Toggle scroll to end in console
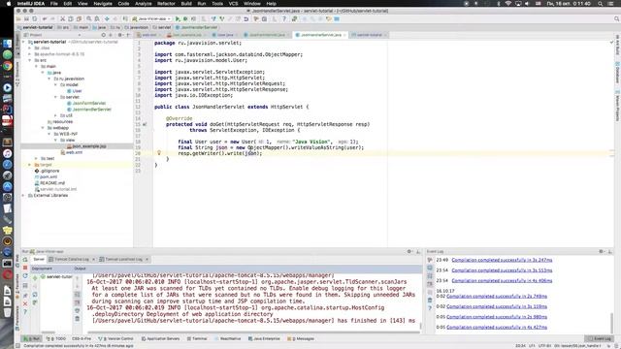This screenshot has width=621, height=349. pos(78,302)
